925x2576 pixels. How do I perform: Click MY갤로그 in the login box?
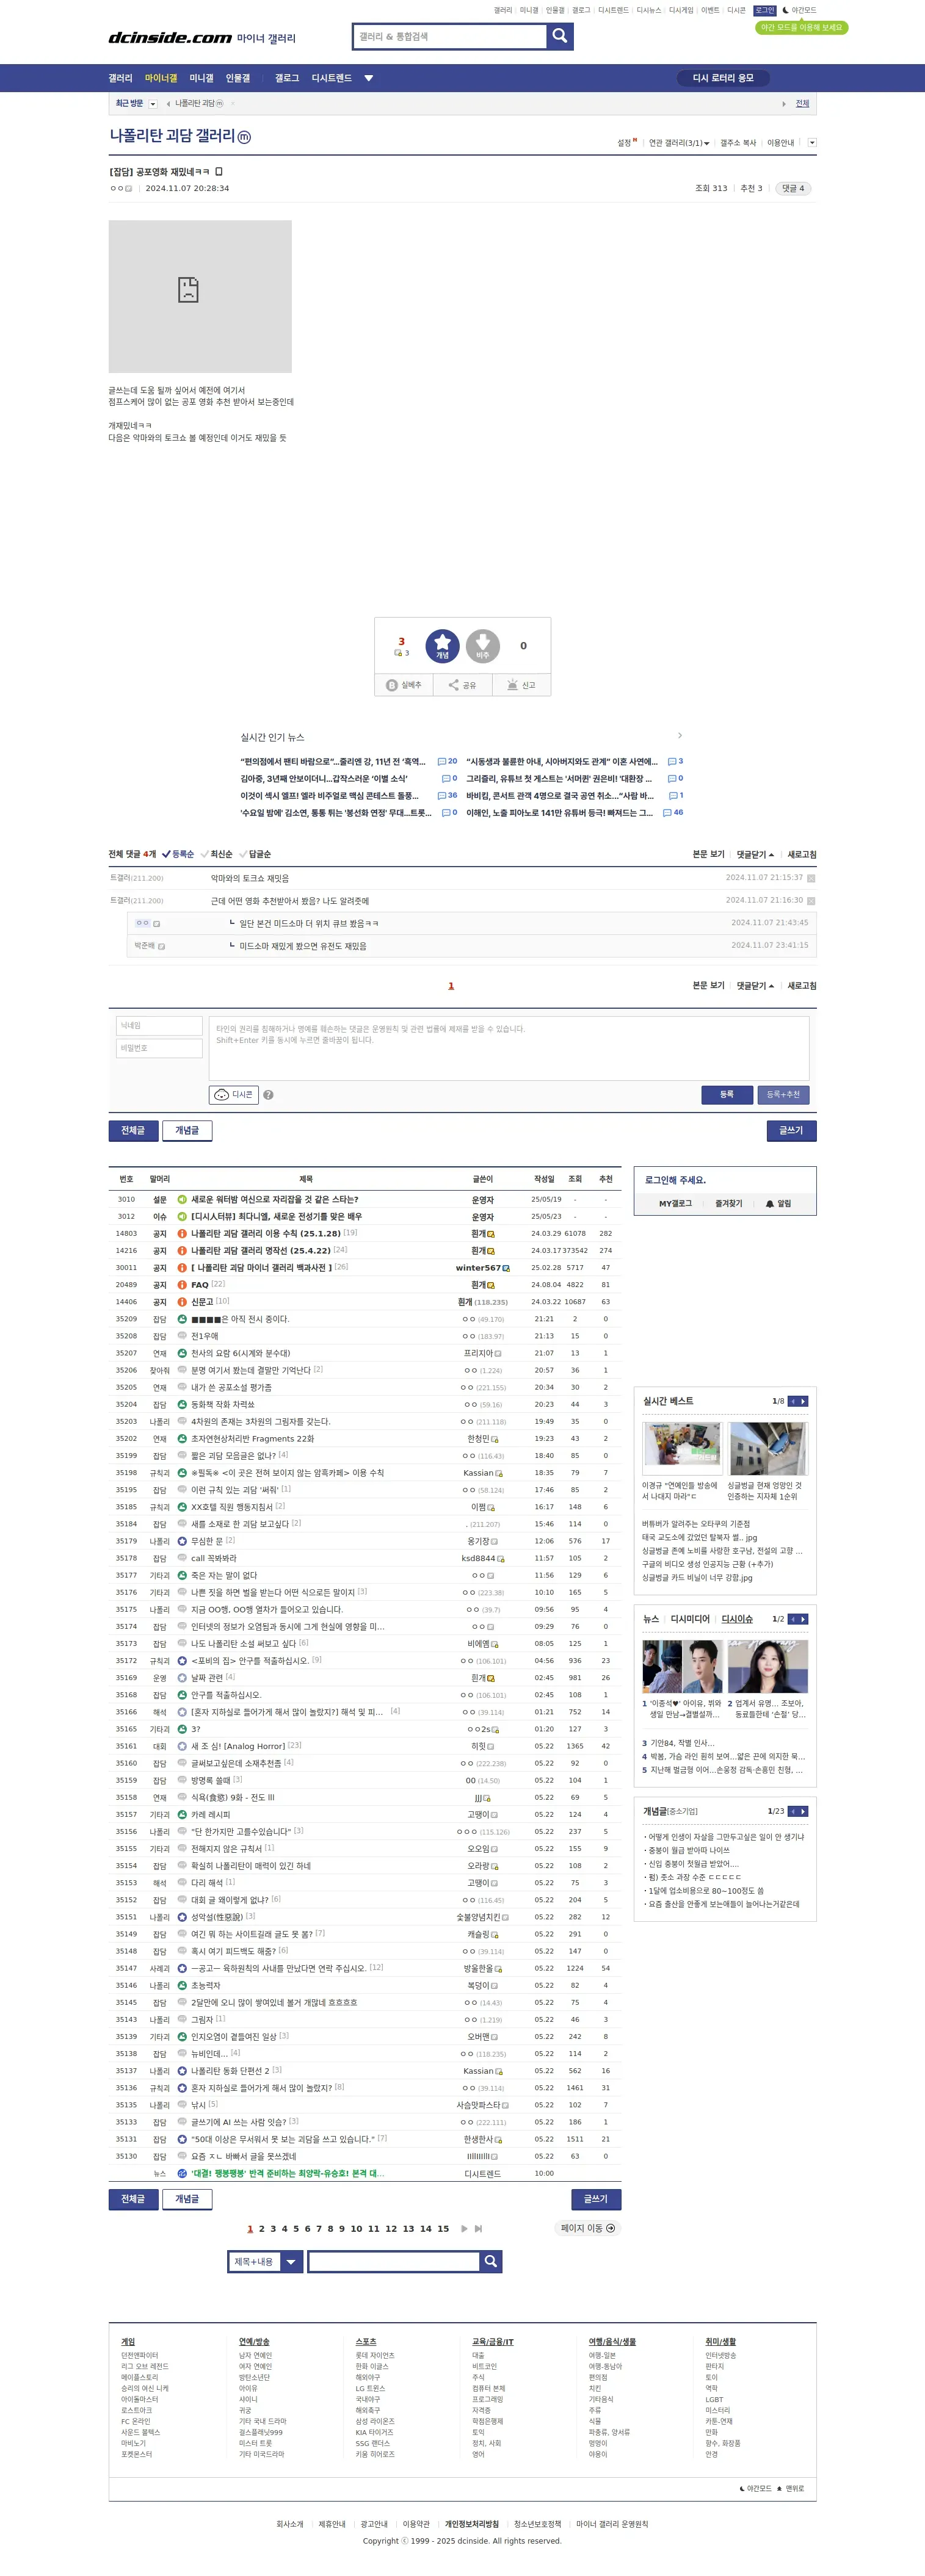(x=675, y=1204)
